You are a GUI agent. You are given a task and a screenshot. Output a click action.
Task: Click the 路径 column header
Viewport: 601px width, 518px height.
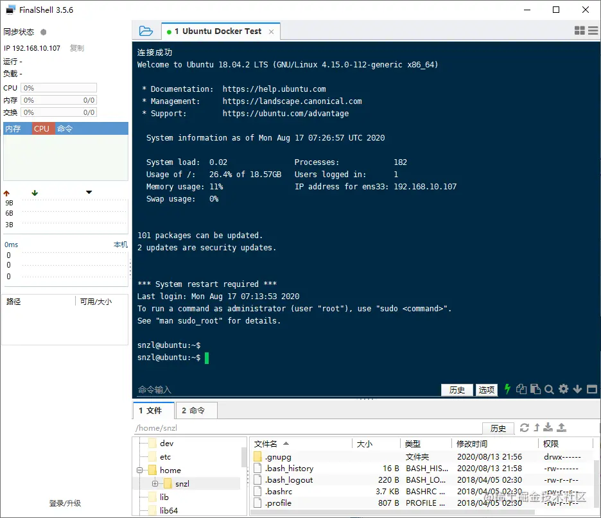(13, 302)
